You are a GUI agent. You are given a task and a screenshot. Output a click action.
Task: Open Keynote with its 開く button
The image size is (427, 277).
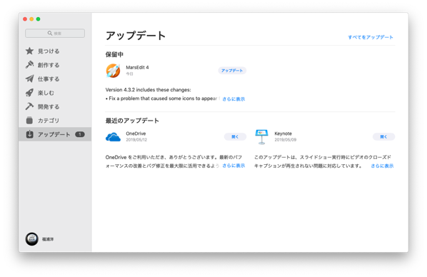pyautogui.click(x=383, y=137)
